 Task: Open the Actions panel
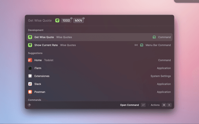tap(155, 105)
